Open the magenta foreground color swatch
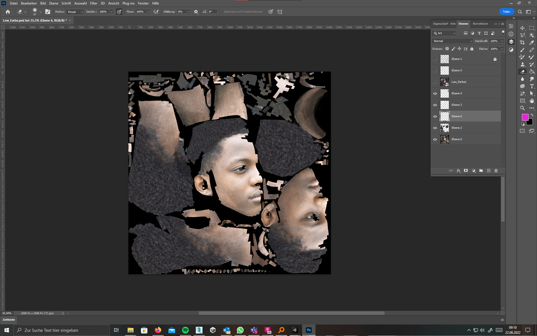 pyautogui.click(x=525, y=117)
